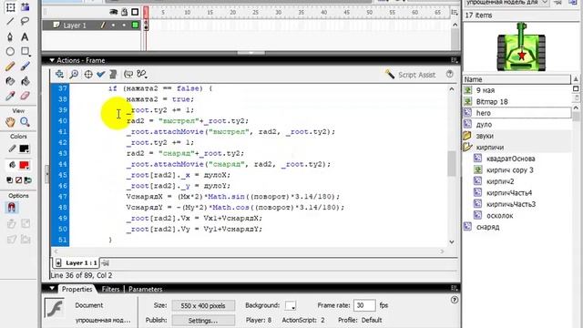The width and height of the screenshot is (583, 328).
Task: Select the Oval tool
Action: coord(10,51)
